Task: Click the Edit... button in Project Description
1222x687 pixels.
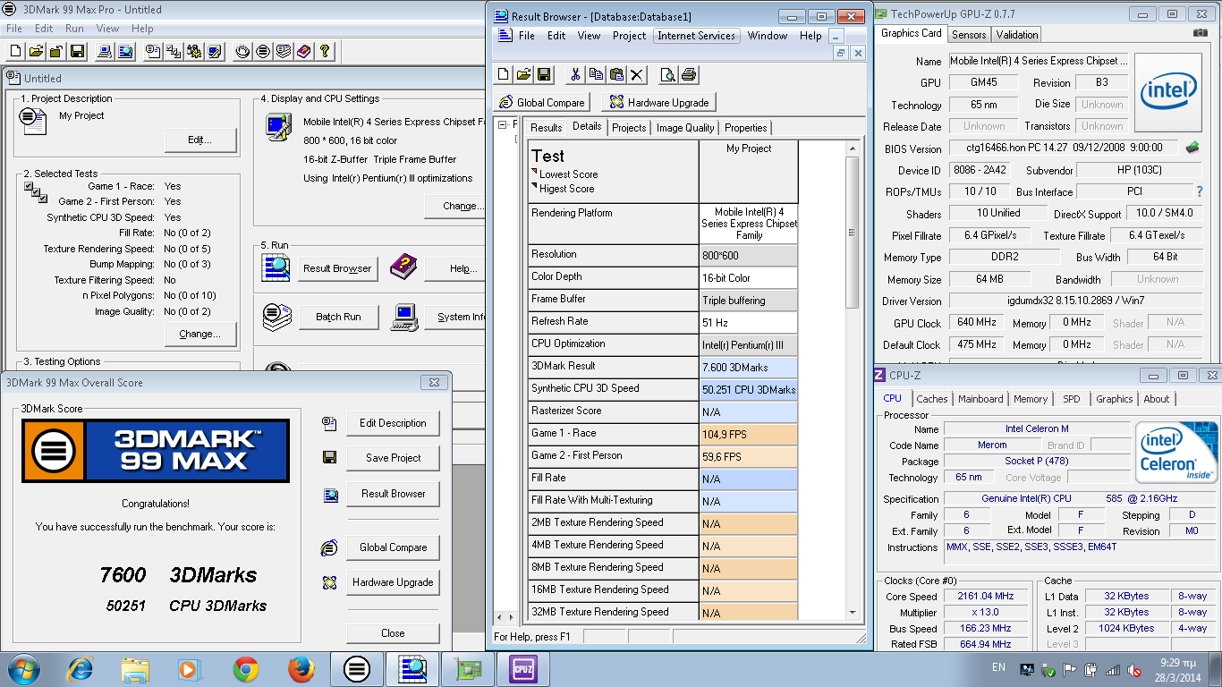Action: (200, 140)
